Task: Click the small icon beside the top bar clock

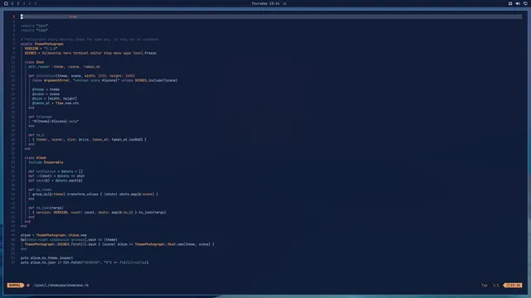Action: point(285,3)
